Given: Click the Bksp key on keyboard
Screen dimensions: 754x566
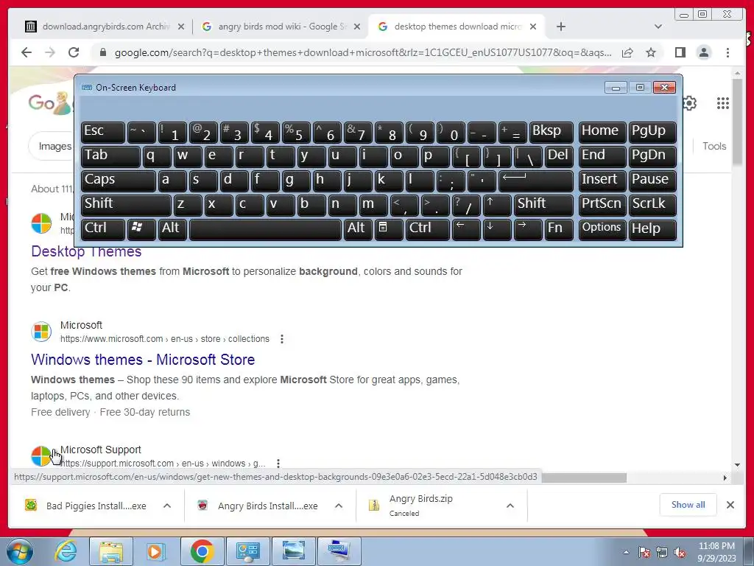Looking at the screenshot, I should [x=551, y=133].
